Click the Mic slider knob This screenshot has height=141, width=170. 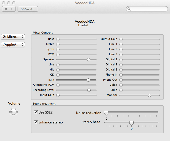[x=58, y=70]
